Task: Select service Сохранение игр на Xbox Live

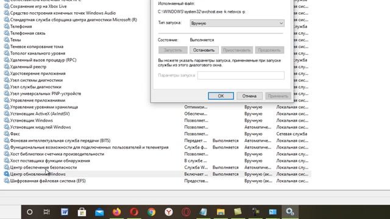Action: coord(38,6)
